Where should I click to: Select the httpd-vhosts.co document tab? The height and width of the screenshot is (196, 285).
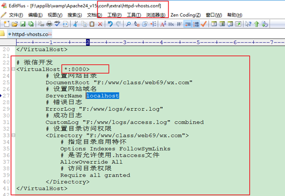point(30,34)
